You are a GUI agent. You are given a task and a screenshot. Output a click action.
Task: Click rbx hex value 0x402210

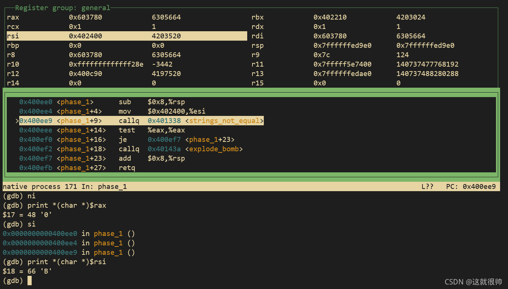(330, 17)
